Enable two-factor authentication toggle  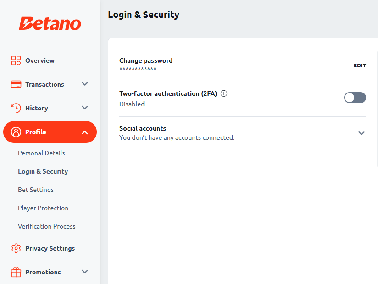tap(355, 98)
